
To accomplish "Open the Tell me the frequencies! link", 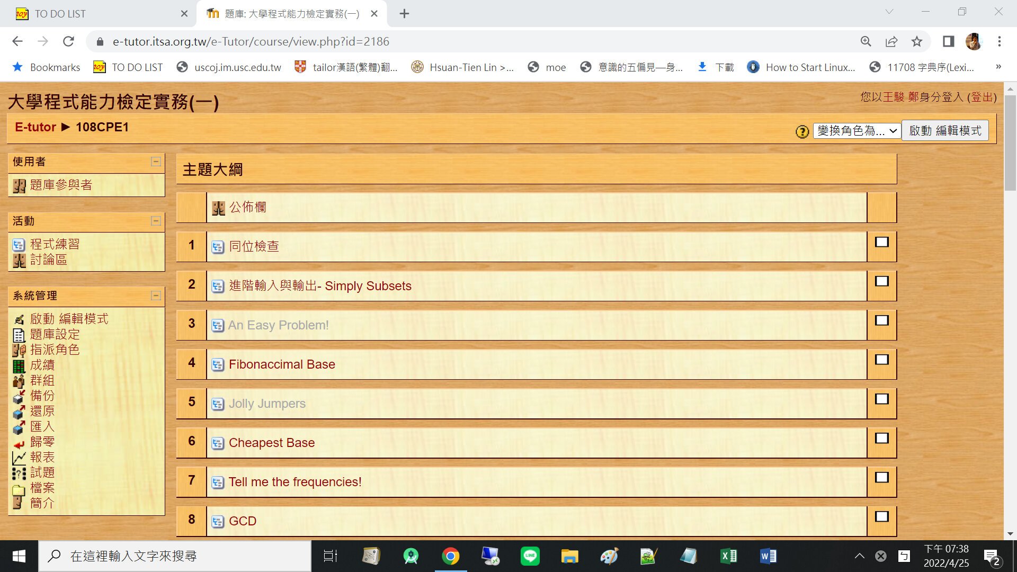I will [x=295, y=482].
